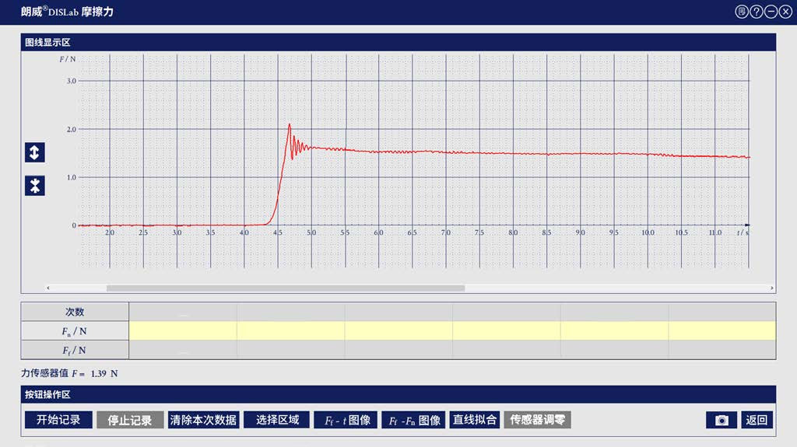Click the vertical axis compress arrows icon
The width and height of the screenshot is (797, 447).
point(34,186)
